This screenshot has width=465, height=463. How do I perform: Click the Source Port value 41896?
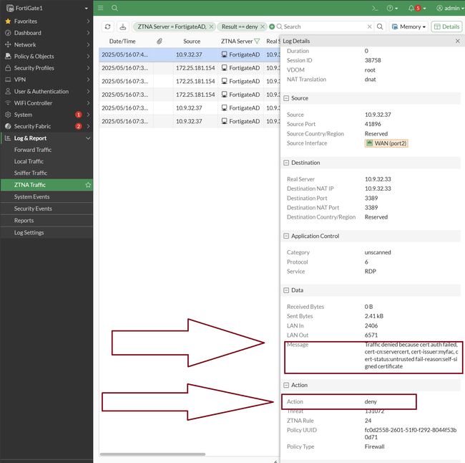[373, 124]
